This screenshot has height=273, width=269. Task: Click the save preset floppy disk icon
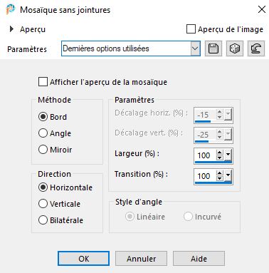pyautogui.click(x=213, y=48)
